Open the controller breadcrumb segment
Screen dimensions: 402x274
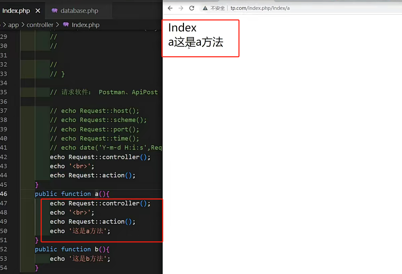point(40,25)
